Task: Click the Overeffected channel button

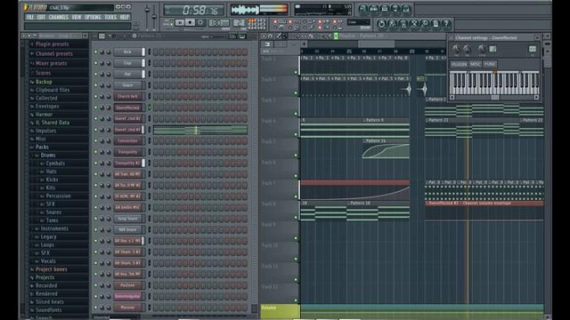Action: [x=127, y=108]
